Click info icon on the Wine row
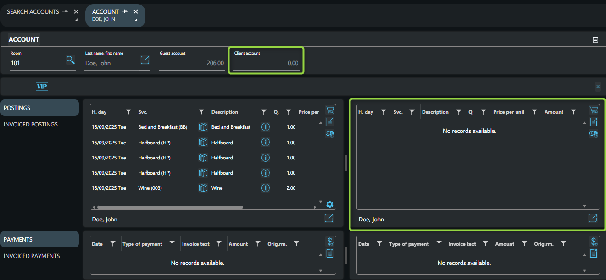Screen dimensions: 606x280 pos(265,188)
